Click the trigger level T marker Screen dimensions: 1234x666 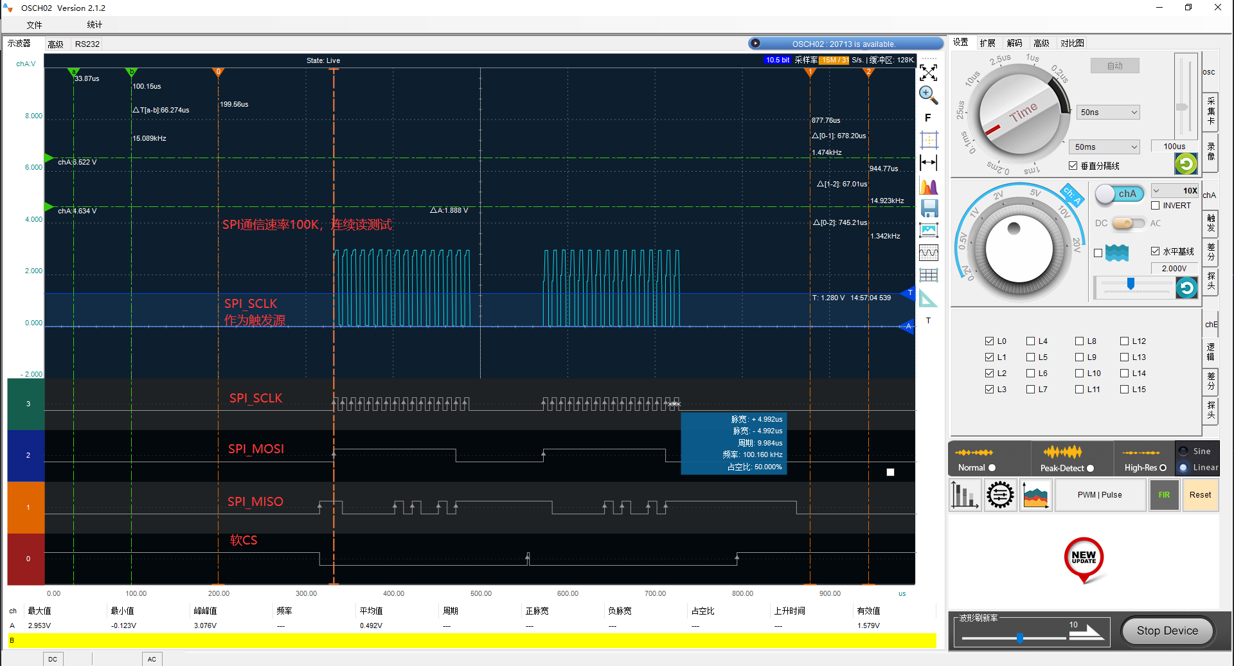click(x=909, y=294)
